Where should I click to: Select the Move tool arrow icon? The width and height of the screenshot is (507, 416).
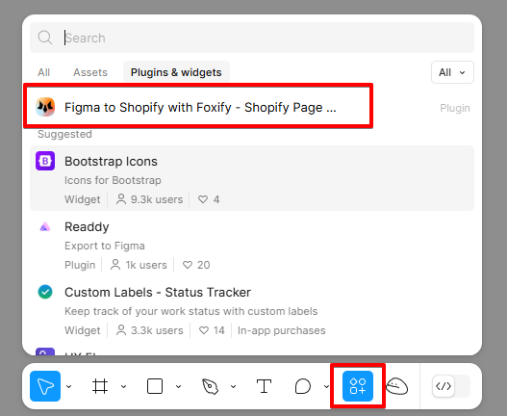[45, 386]
